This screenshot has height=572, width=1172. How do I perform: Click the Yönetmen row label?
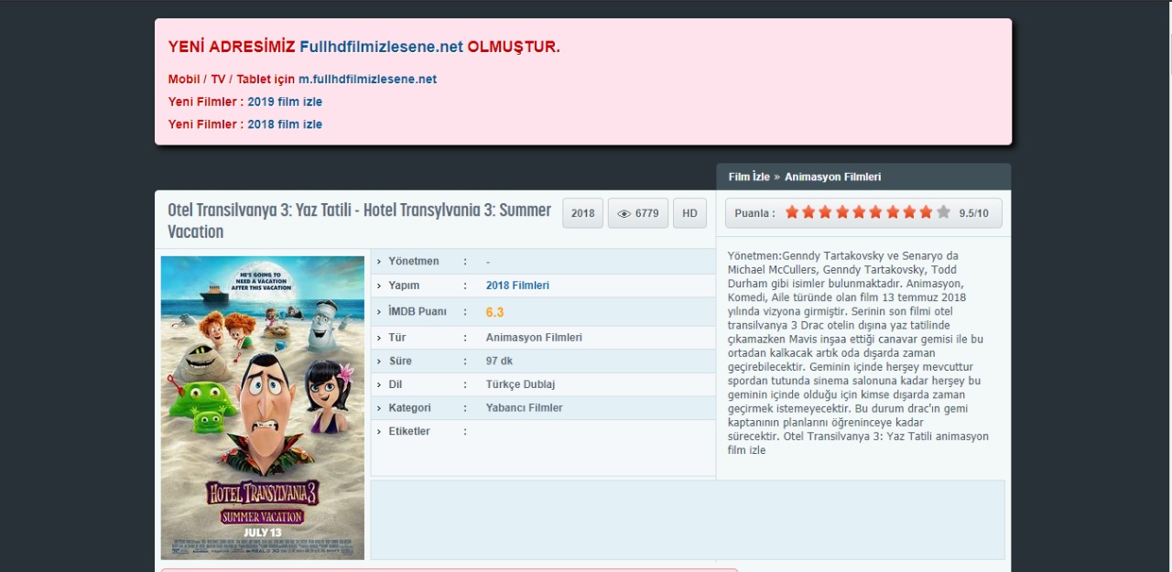(x=414, y=262)
